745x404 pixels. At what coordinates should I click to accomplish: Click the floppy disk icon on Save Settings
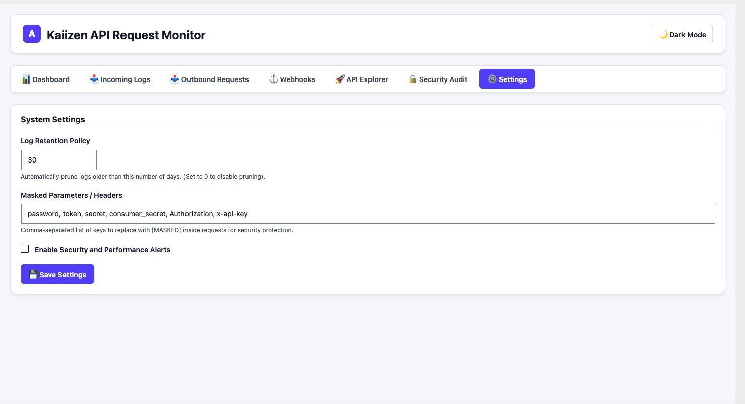tap(33, 274)
